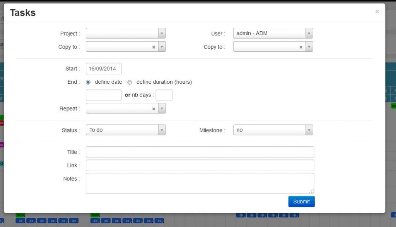
Task: Open the Project dropdown
Action: pos(162,33)
